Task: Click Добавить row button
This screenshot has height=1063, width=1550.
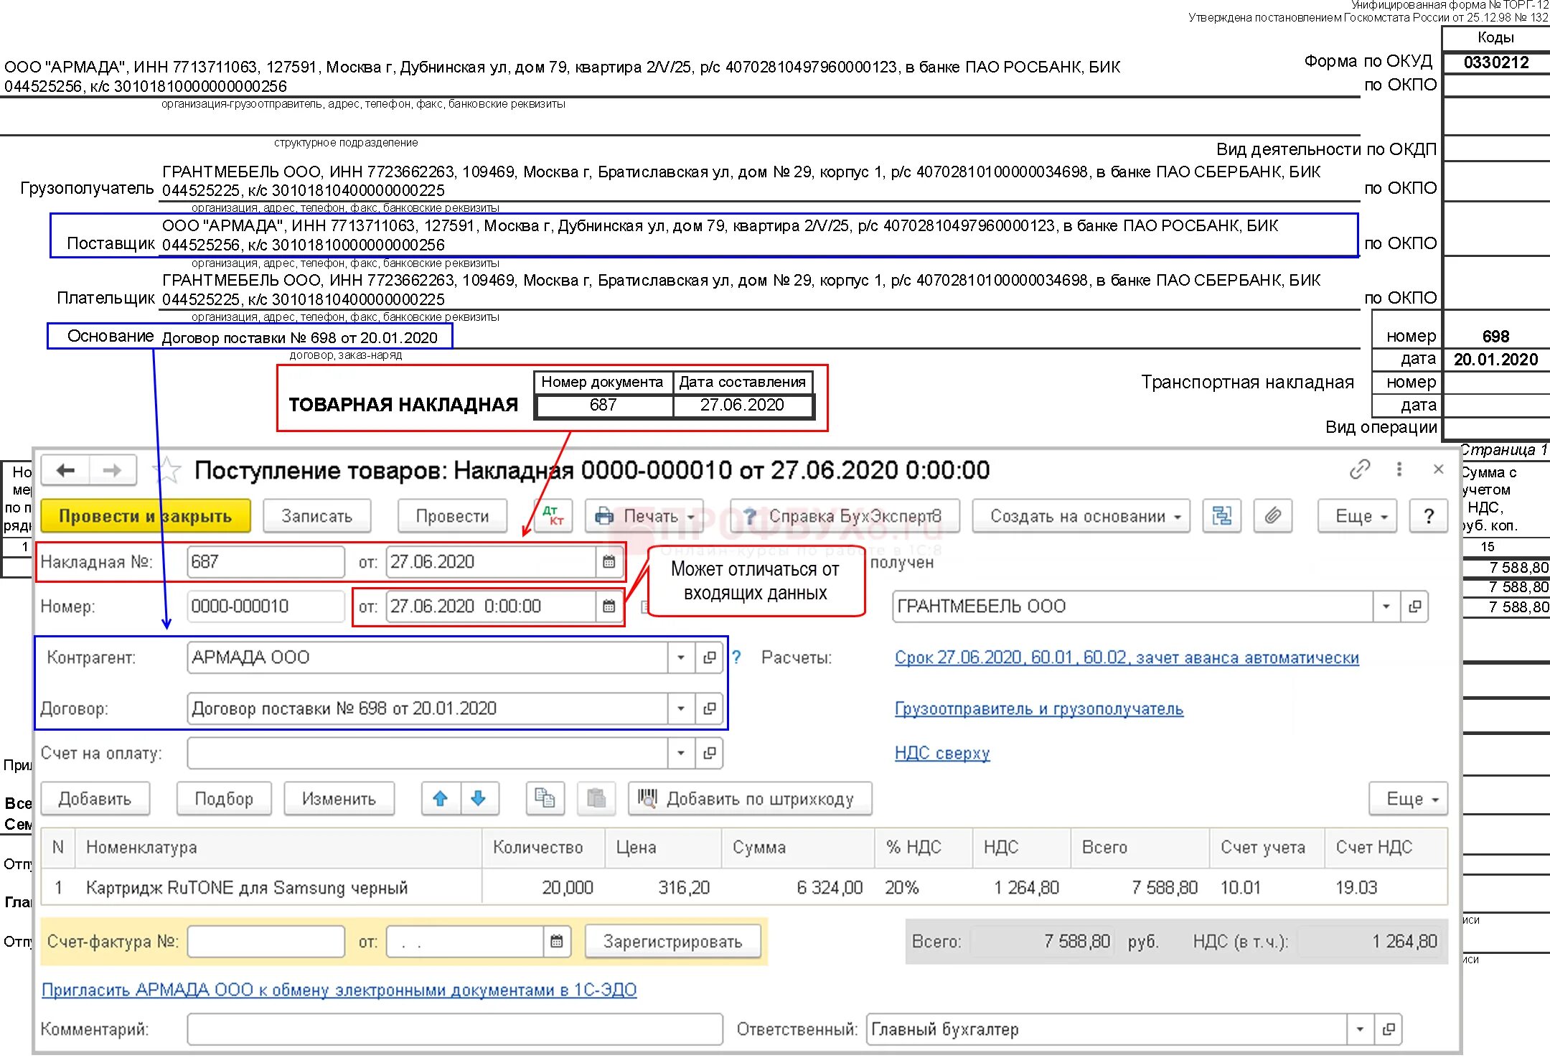Action: 95,799
